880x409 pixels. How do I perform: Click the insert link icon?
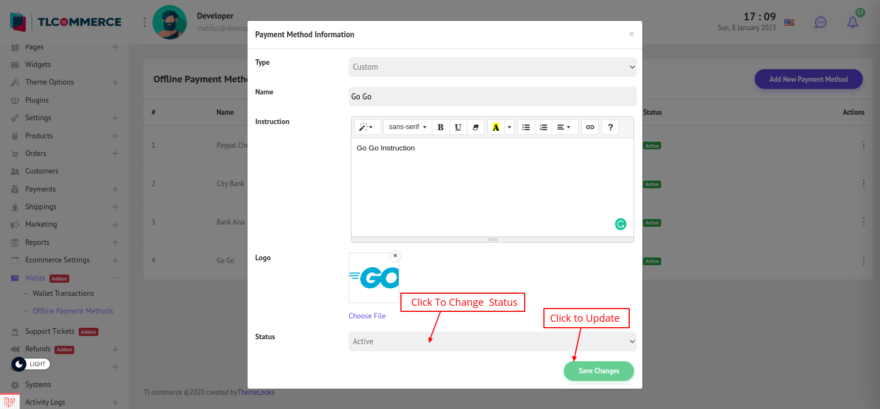click(x=590, y=127)
